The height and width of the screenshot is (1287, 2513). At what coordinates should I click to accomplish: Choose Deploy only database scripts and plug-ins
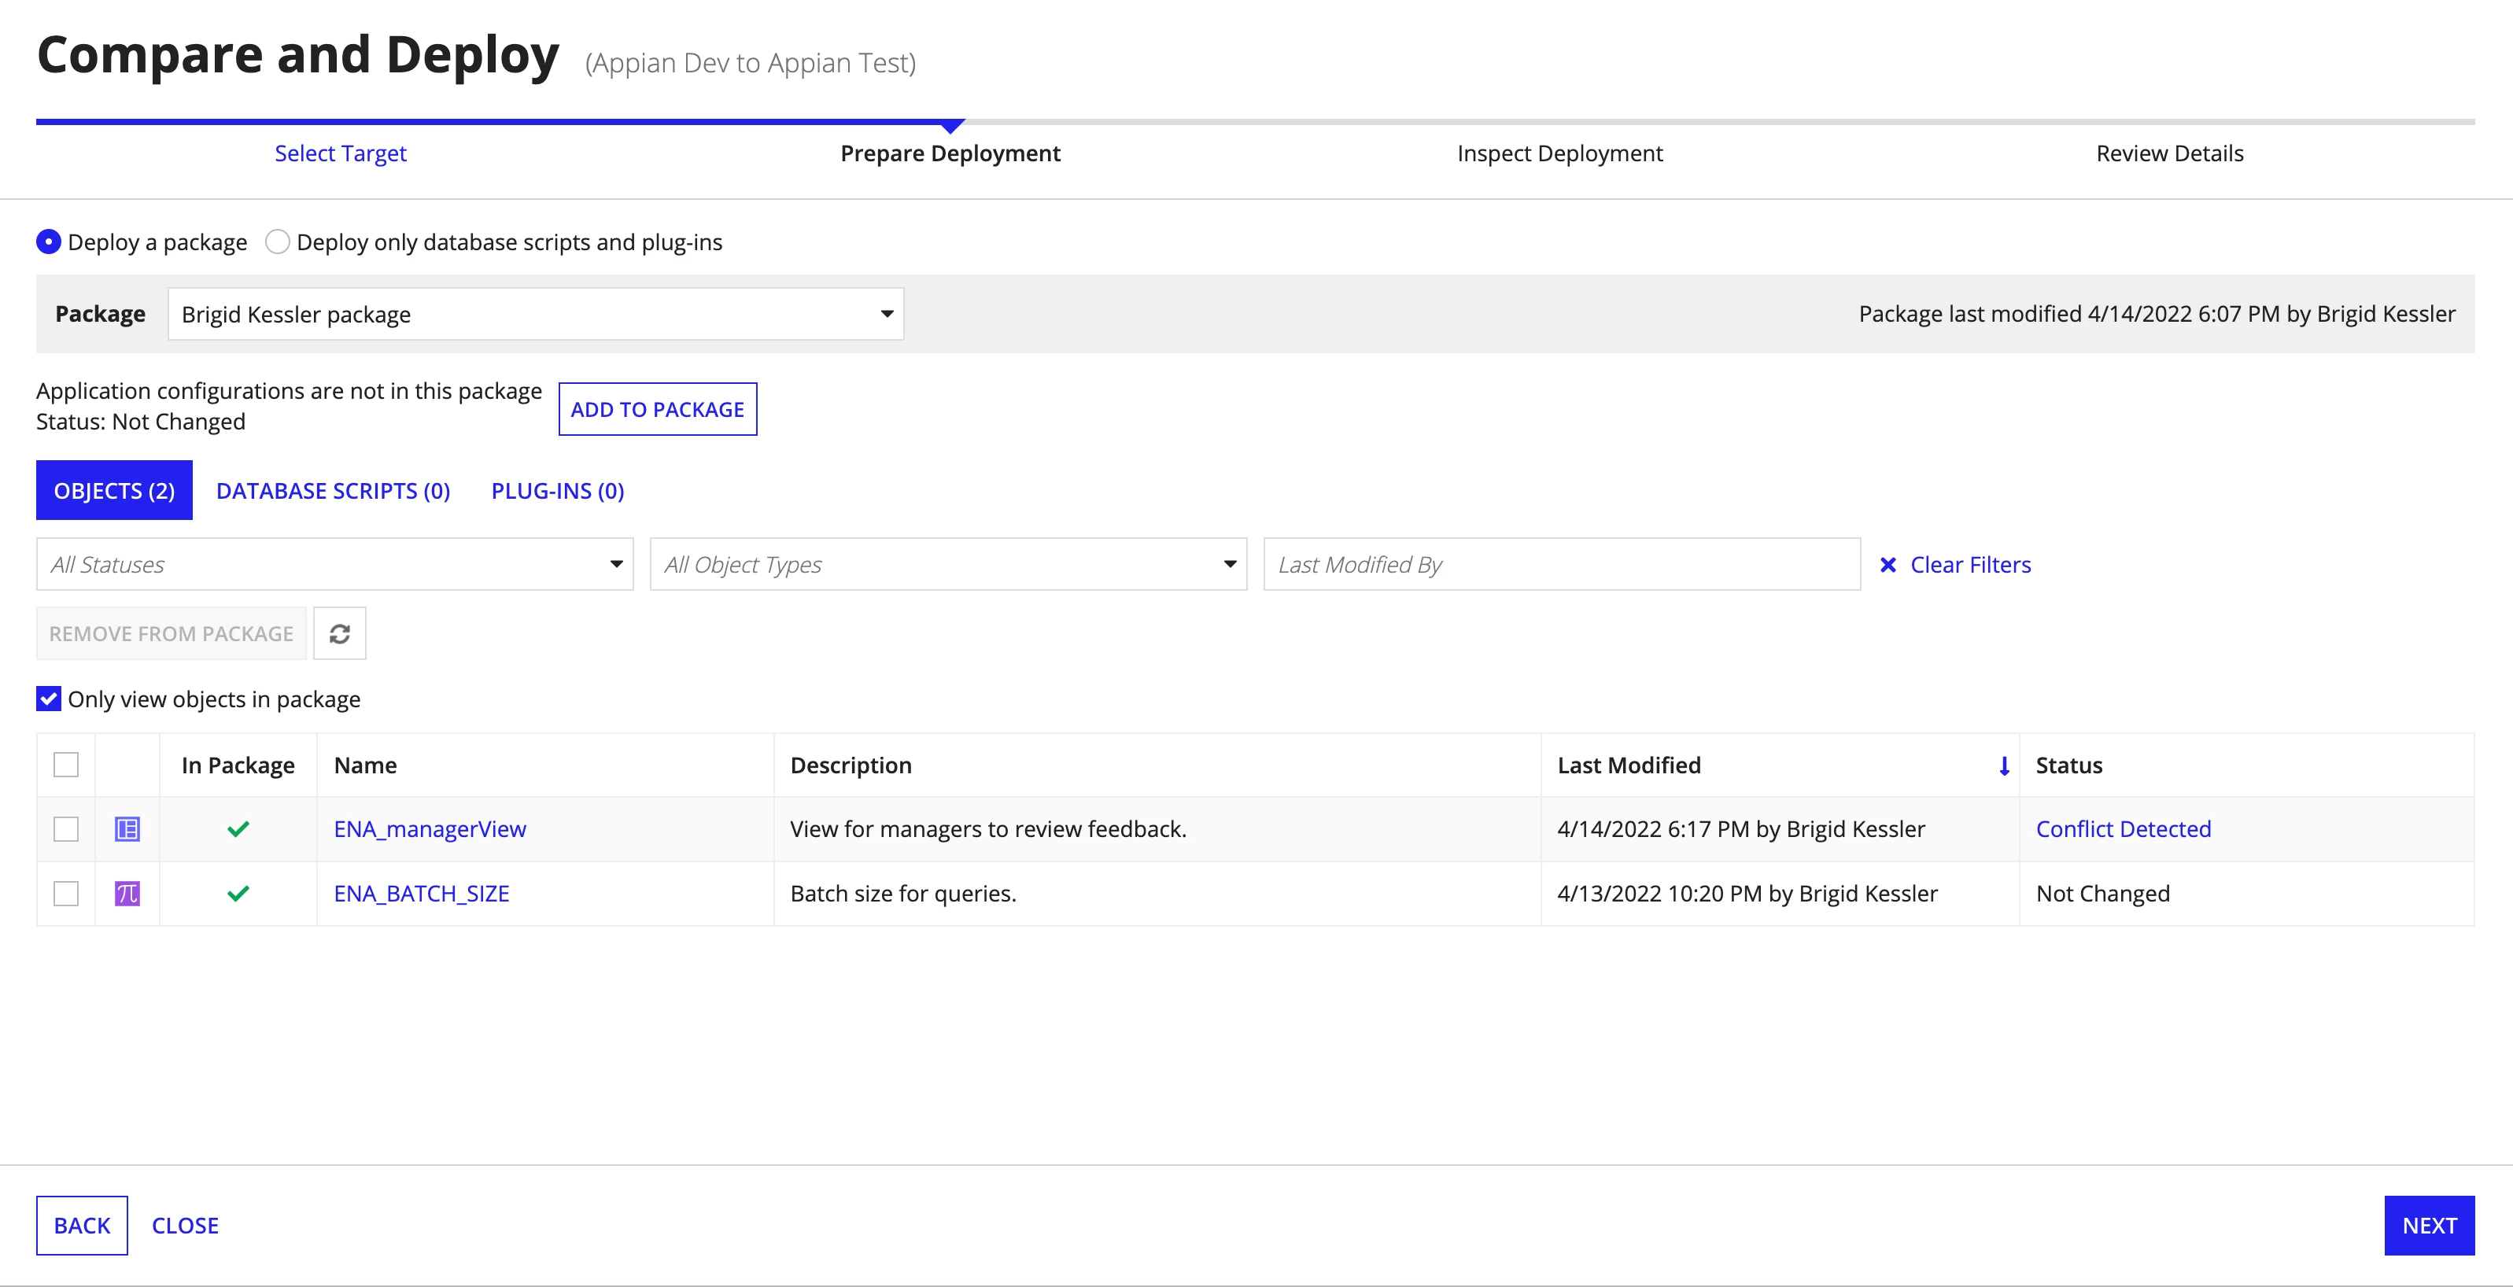(278, 242)
